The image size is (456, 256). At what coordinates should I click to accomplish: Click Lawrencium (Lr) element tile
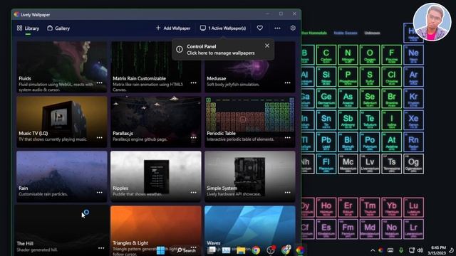click(413, 229)
